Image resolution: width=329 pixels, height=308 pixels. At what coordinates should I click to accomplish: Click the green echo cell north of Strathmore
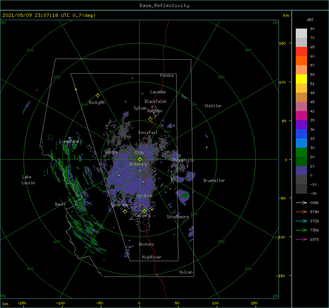[183, 196]
